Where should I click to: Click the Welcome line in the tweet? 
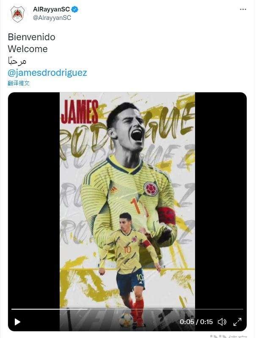[x=28, y=49]
